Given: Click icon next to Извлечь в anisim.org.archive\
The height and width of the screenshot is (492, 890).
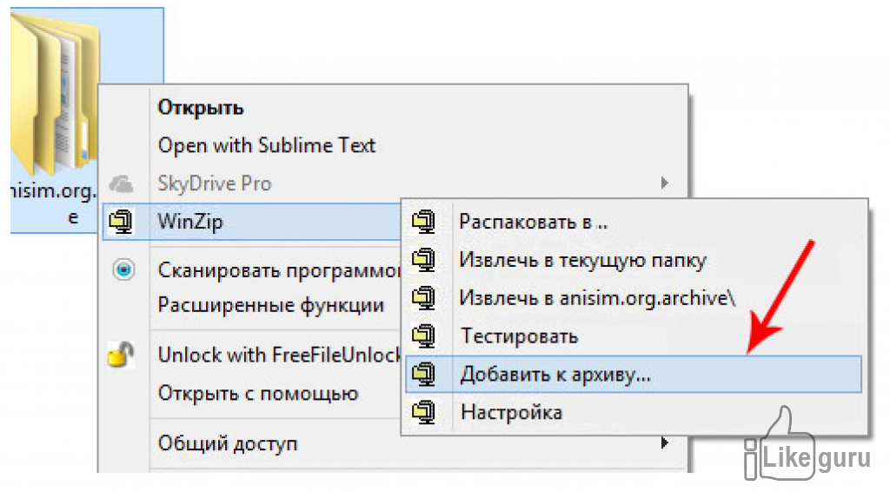Looking at the screenshot, I should point(423,298).
